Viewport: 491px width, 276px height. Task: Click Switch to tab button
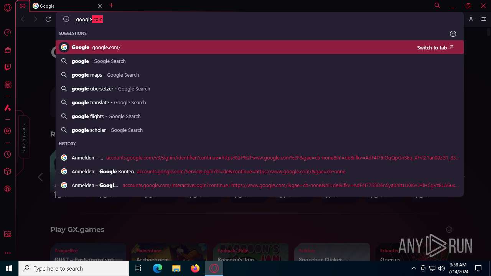click(x=435, y=48)
